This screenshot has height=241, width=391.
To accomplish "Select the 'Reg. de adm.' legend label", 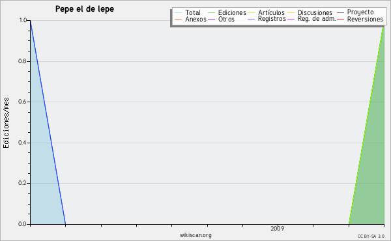I will (317, 19).
